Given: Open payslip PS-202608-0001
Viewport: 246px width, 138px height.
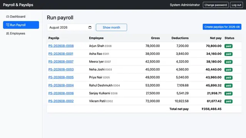Looking at the screenshot, I should pyautogui.click(x=61, y=54).
